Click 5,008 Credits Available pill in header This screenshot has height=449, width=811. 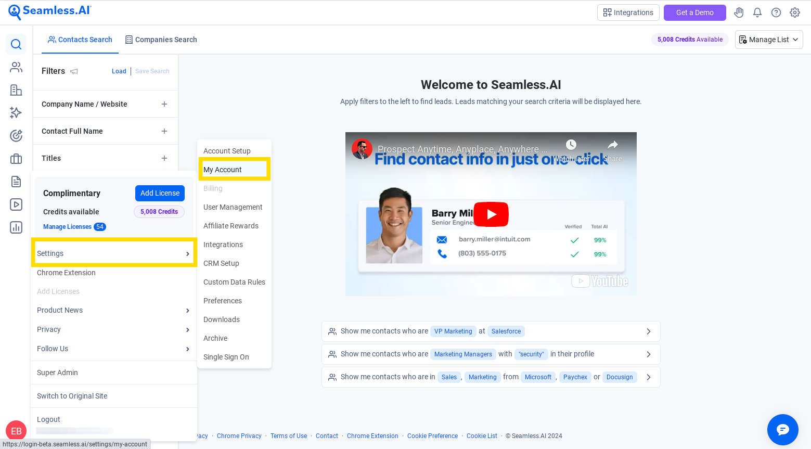690,40
